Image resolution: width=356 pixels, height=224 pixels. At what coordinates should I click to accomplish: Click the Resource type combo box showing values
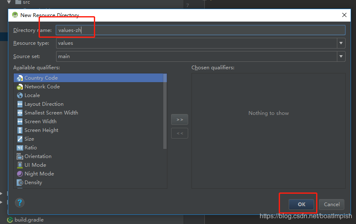click(x=201, y=43)
